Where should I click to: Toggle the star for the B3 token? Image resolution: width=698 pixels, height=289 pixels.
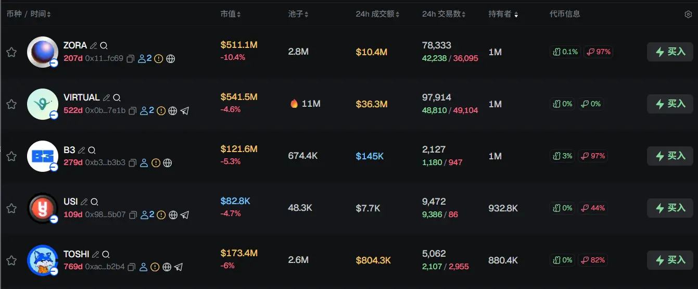coord(11,156)
